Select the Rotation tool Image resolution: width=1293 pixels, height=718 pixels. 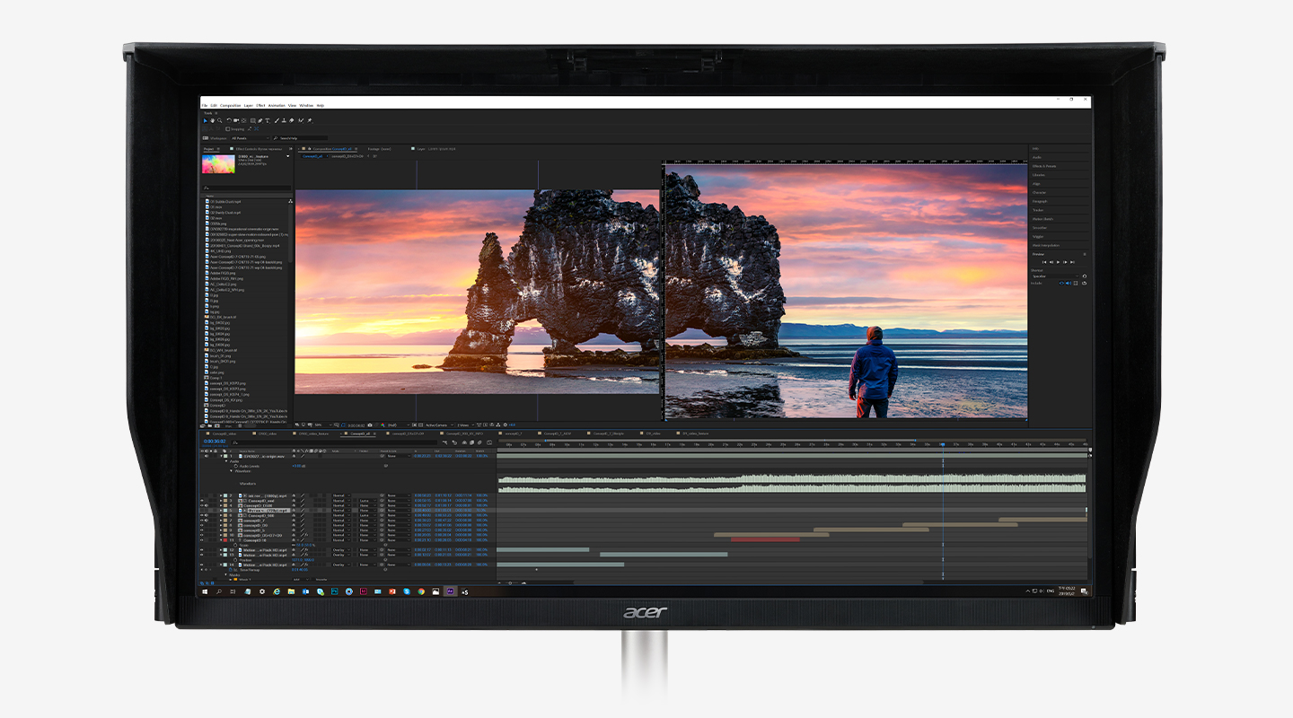(x=229, y=120)
